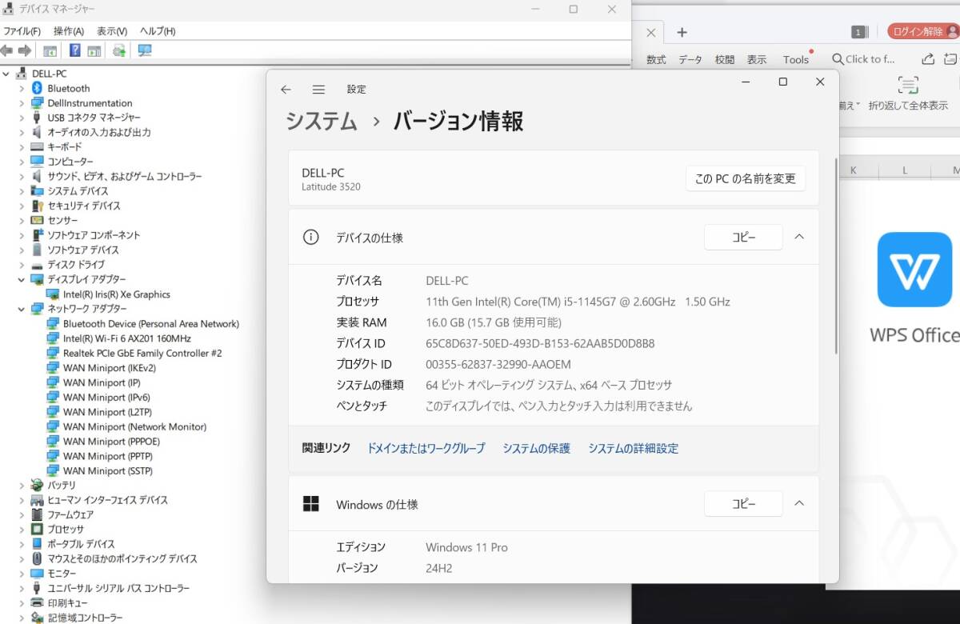Collapse the DELL-PC root node
Screen dimensions: 960x624
point(6,74)
